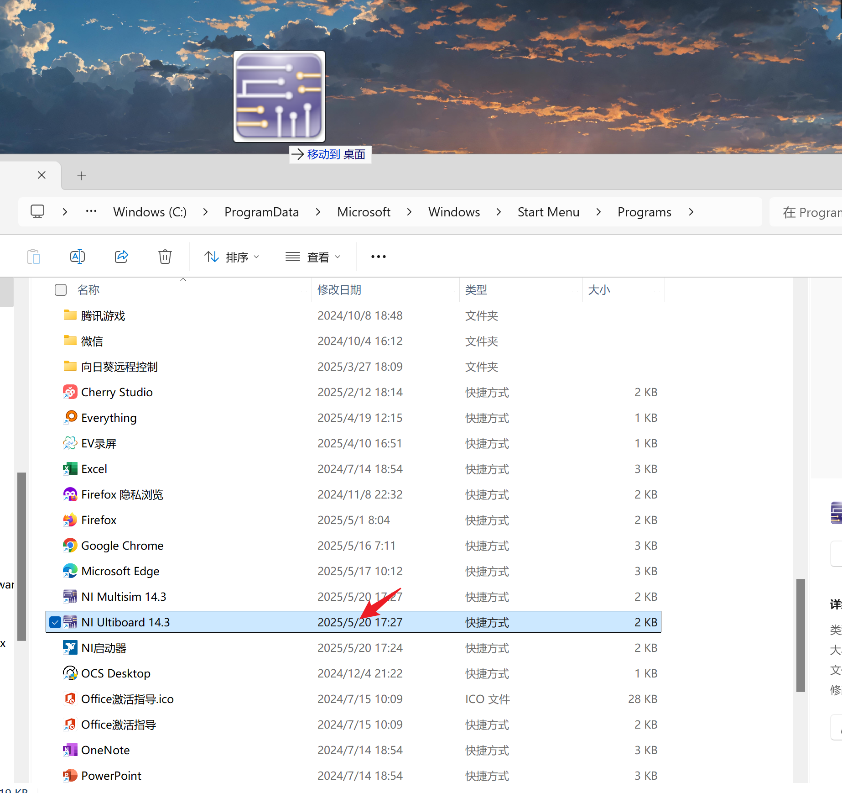
Task: Sort by the 类型 column header
Action: pos(476,290)
